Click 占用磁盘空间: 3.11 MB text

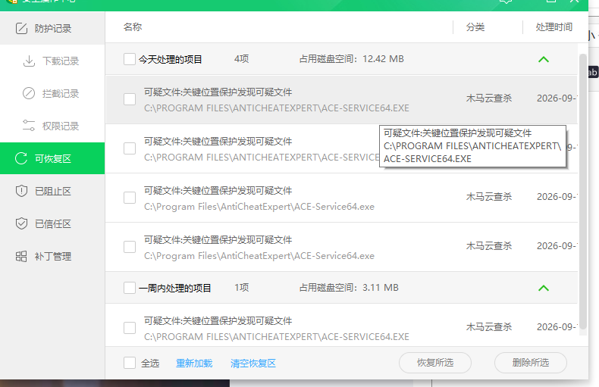(349, 287)
